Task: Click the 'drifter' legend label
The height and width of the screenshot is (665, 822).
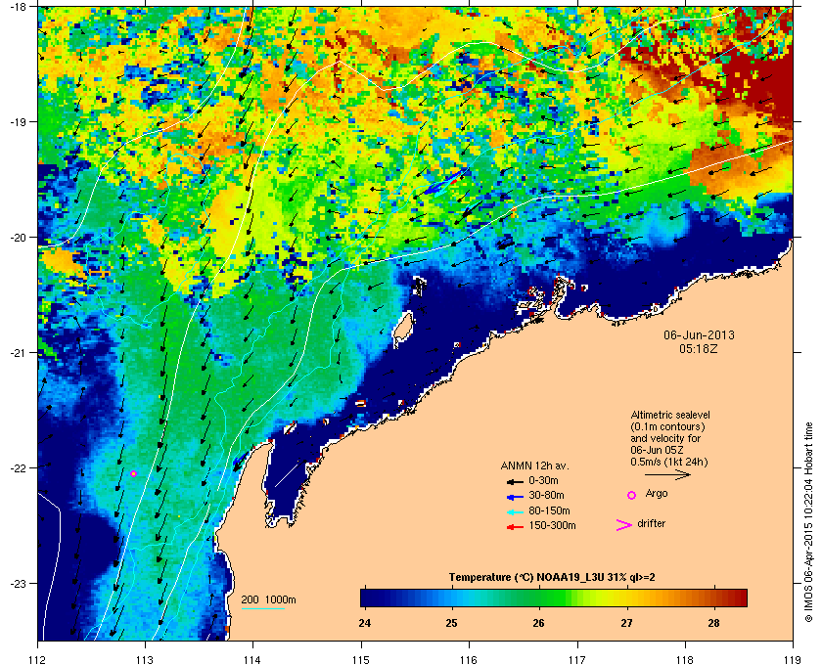Action: (652, 523)
